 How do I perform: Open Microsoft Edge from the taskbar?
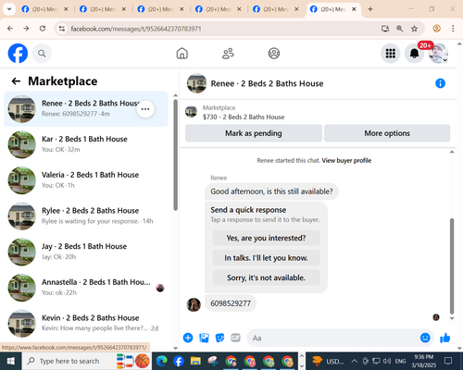click(x=161, y=361)
